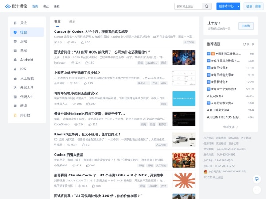Click the 创作者中心 button
Screen dimensions: 266x199
pyautogui.click(x=226, y=6)
